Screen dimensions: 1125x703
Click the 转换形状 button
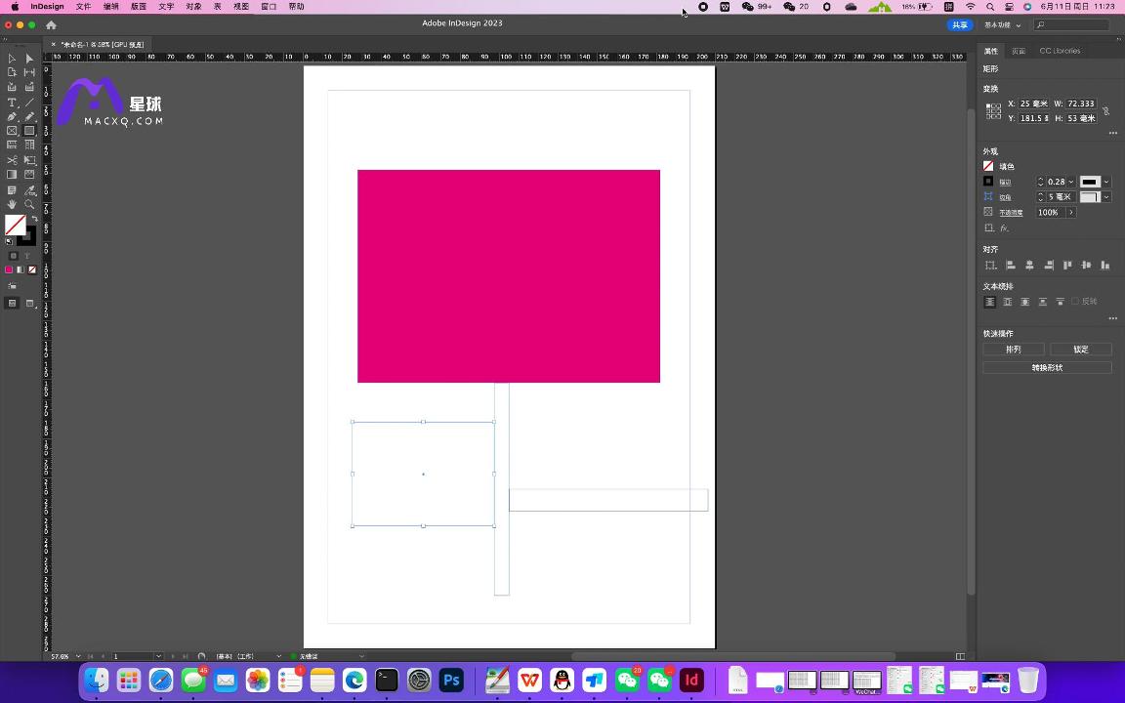pos(1047,368)
